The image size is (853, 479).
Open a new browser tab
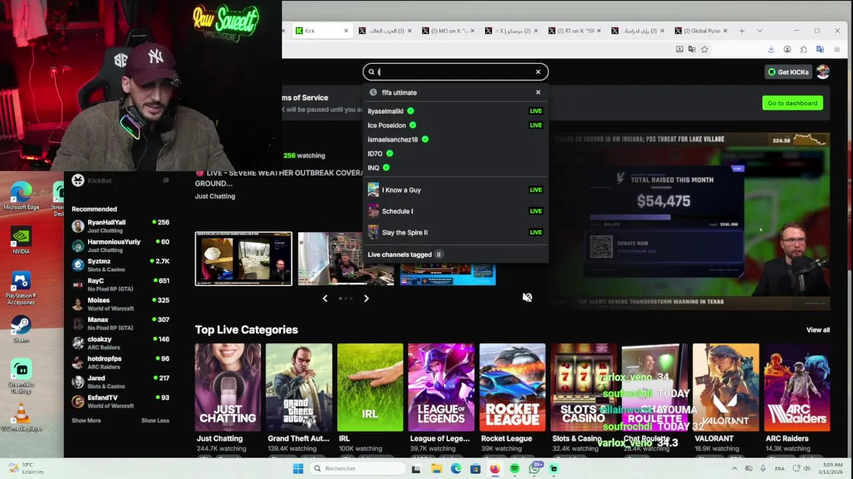pos(742,31)
